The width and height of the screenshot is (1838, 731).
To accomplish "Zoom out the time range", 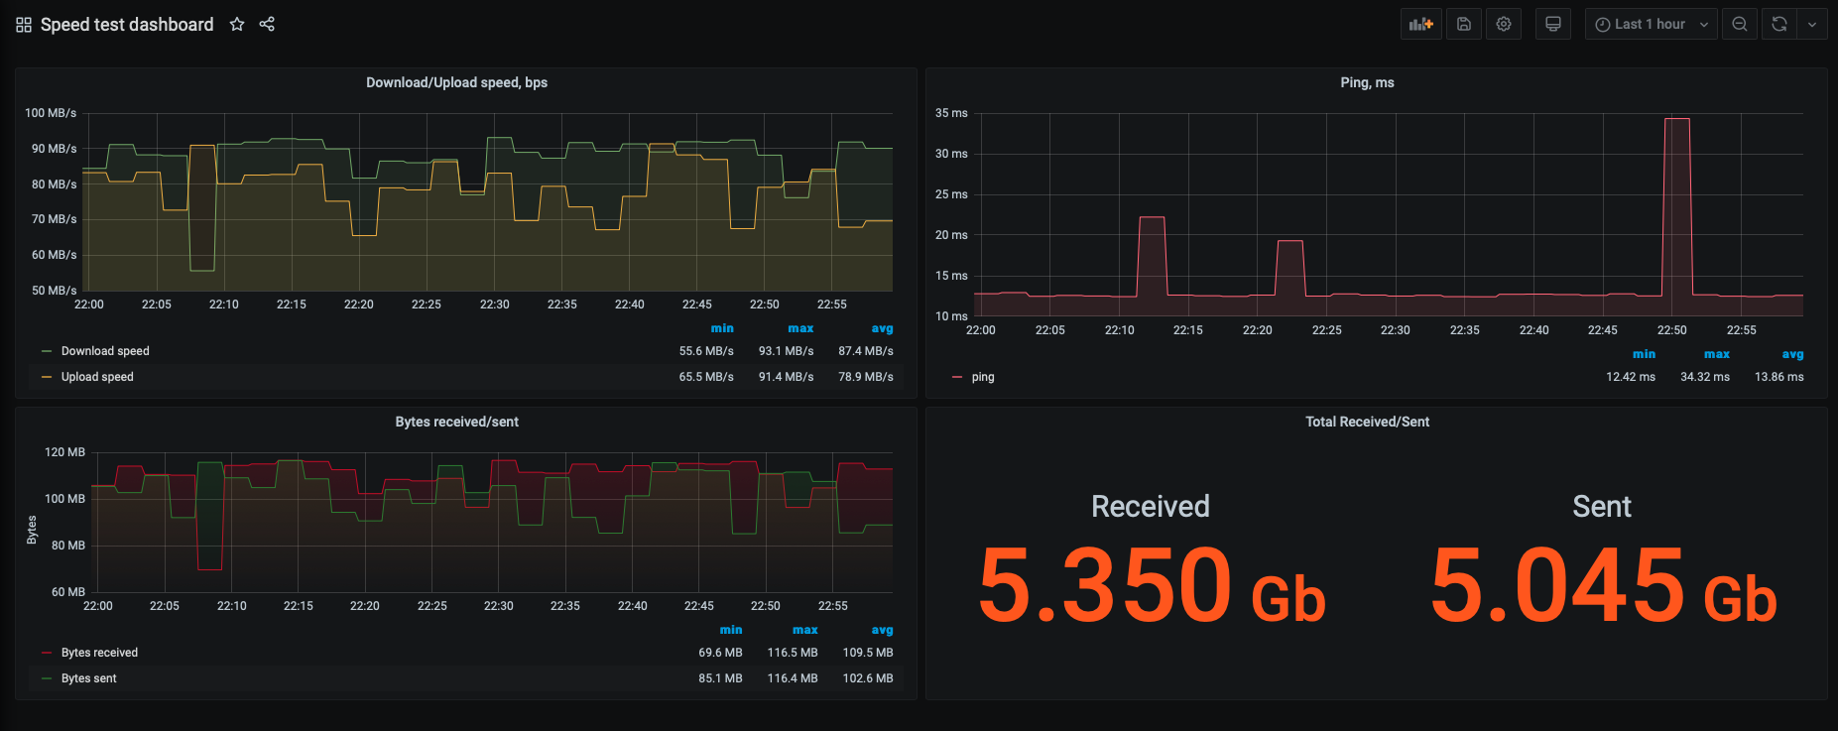I will point(1740,24).
